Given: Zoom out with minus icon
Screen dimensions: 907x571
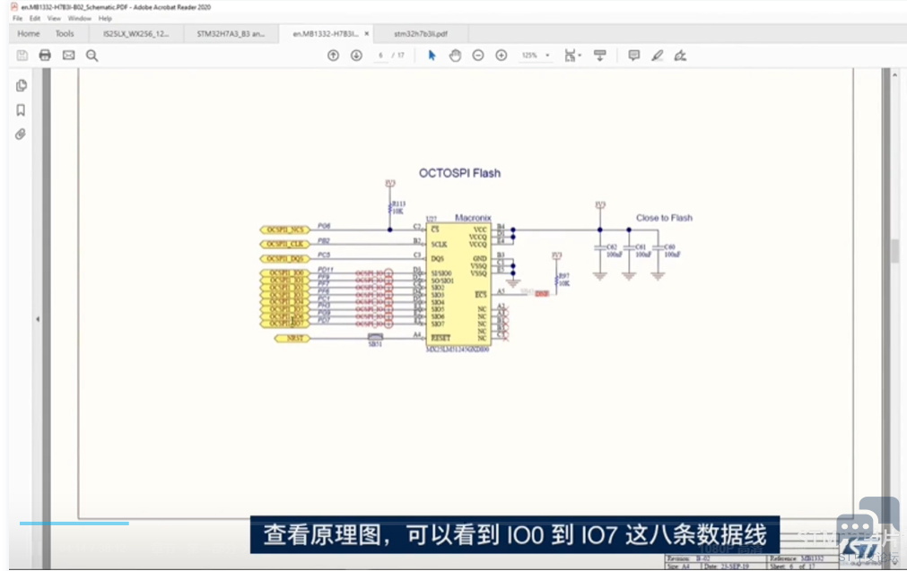Looking at the screenshot, I should click(478, 56).
